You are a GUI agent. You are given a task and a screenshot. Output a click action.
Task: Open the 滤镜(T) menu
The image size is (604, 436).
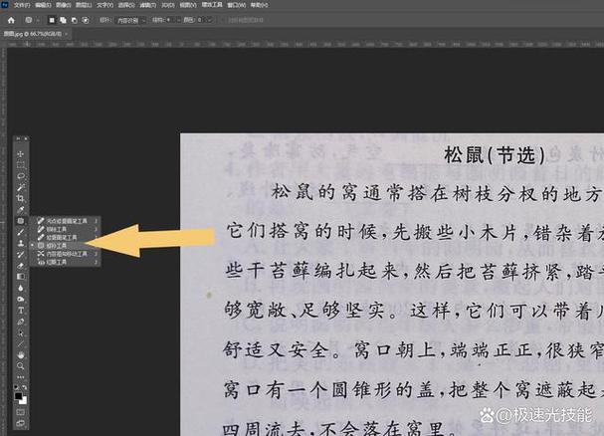pyautogui.click(x=148, y=5)
